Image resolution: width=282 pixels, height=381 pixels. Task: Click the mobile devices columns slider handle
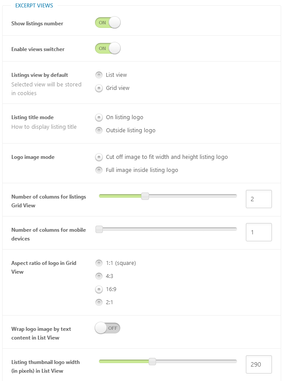point(99,229)
